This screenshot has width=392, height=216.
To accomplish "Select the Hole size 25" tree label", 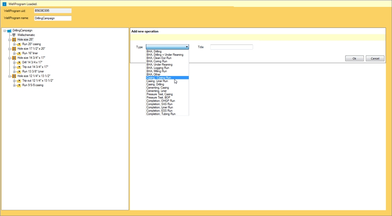I will (x=25, y=40).
